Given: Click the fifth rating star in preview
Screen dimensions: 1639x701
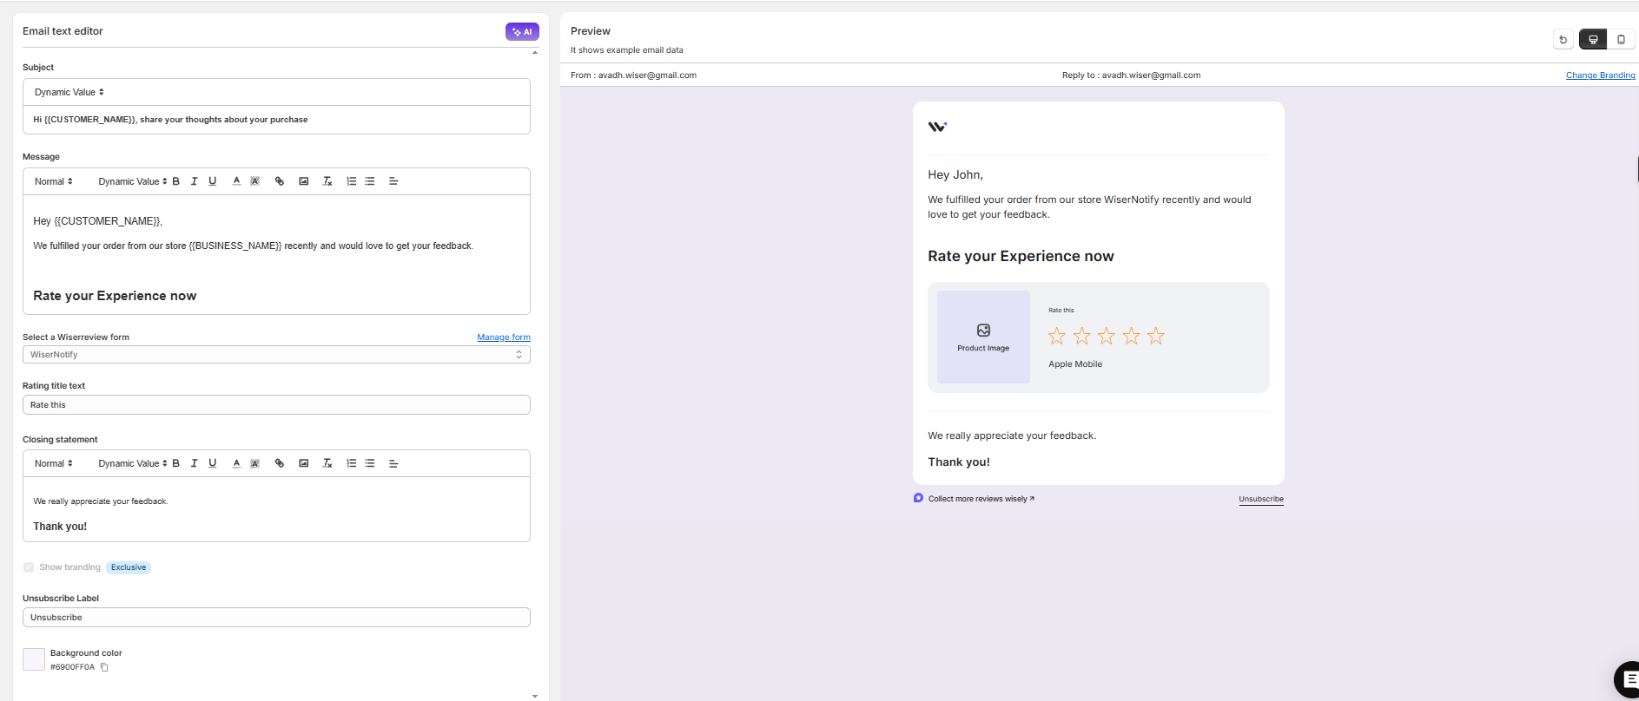Looking at the screenshot, I should point(1156,336).
